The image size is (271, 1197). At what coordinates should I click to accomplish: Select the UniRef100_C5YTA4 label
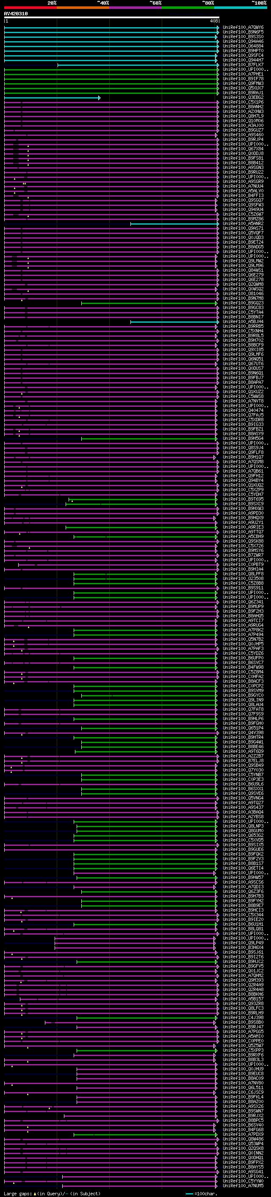pyautogui.click(x=243, y=313)
